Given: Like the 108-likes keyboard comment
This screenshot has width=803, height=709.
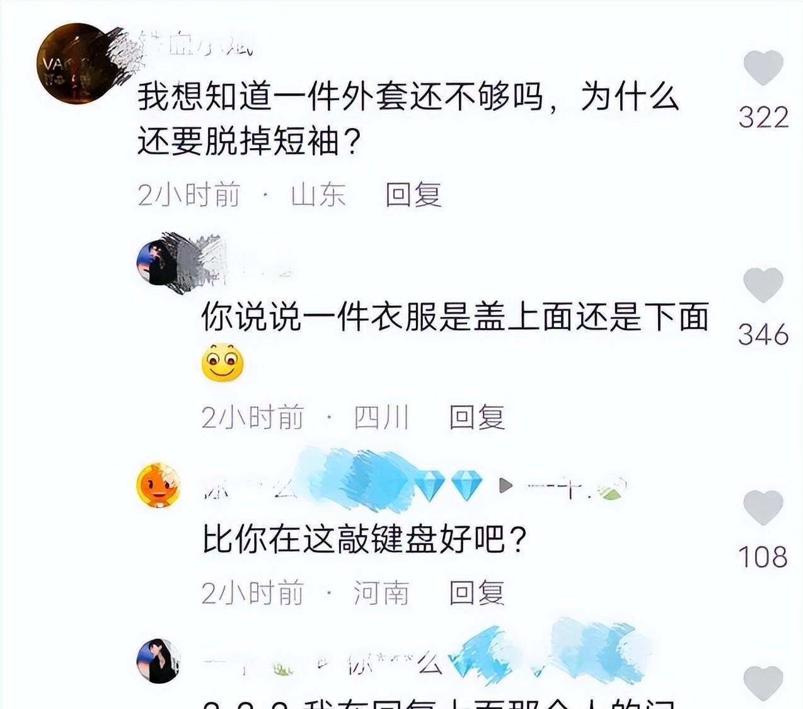Looking at the screenshot, I should click(763, 508).
